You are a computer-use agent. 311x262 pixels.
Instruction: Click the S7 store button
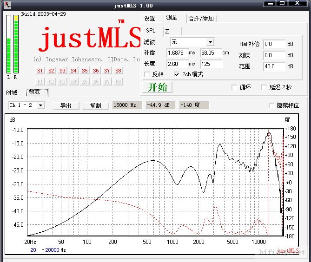pos(107,71)
